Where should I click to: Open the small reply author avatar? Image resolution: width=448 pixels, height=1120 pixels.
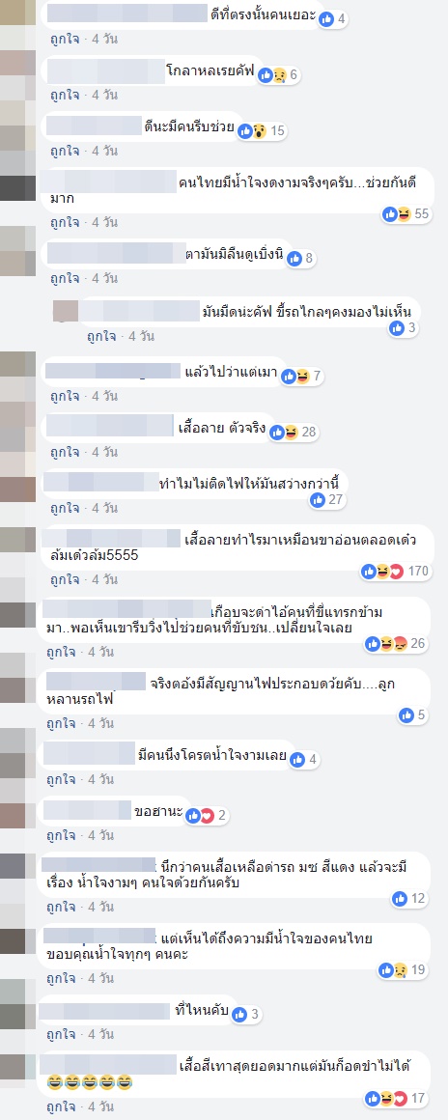tap(66, 311)
